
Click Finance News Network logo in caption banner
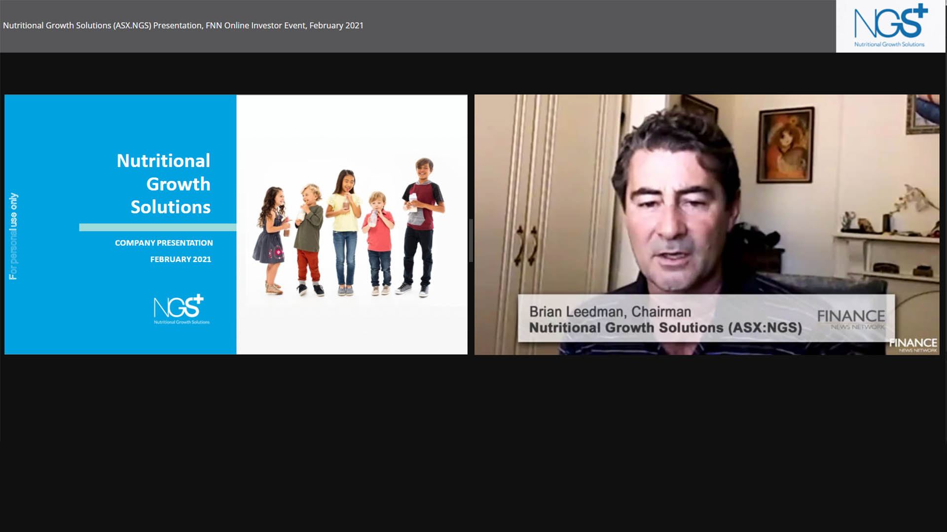[x=851, y=319]
